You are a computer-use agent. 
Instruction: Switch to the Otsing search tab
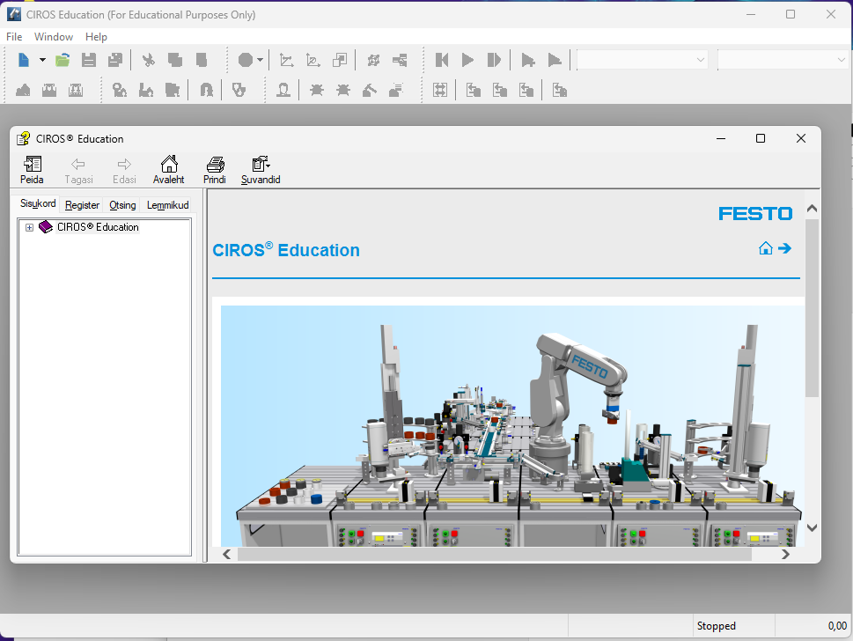[122, 205]
